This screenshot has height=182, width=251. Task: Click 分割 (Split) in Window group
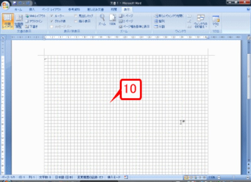tap(159, 27)
